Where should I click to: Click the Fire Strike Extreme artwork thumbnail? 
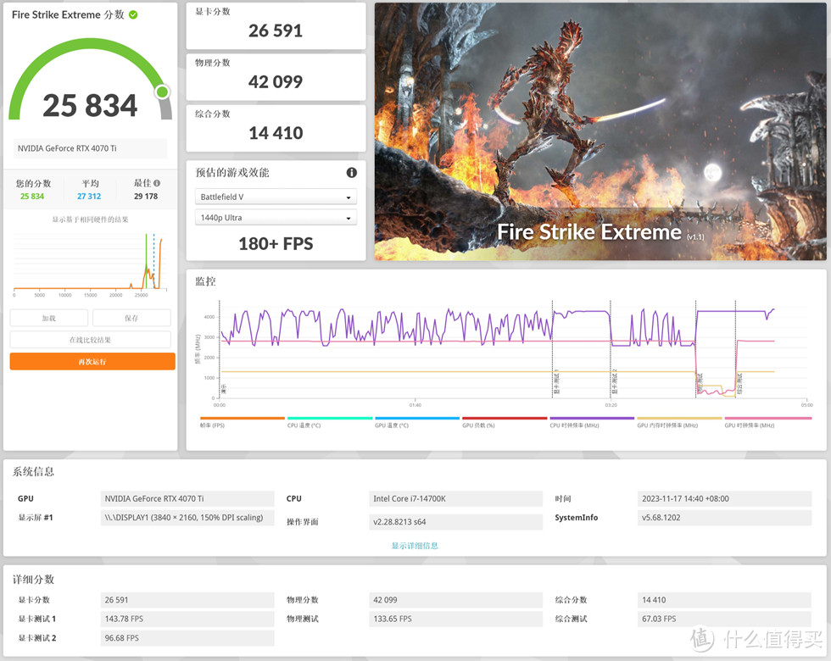click(600, 131)
